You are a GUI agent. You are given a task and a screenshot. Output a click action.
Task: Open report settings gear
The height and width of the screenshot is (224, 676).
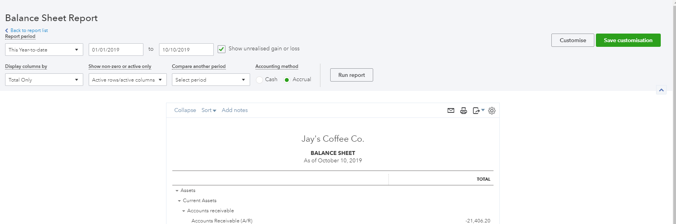coord(492,110)
